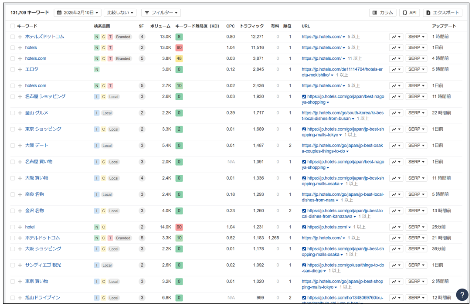
Task: Click the Local badge for 釜山 グルメ
Action: click(x=107, y=113)
